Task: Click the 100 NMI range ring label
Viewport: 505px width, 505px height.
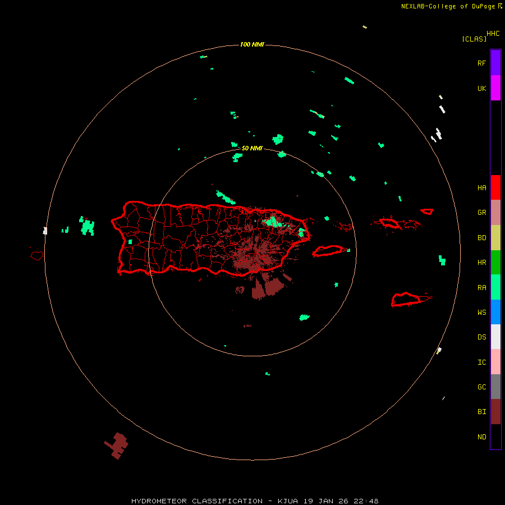Action: pos(252,44)
